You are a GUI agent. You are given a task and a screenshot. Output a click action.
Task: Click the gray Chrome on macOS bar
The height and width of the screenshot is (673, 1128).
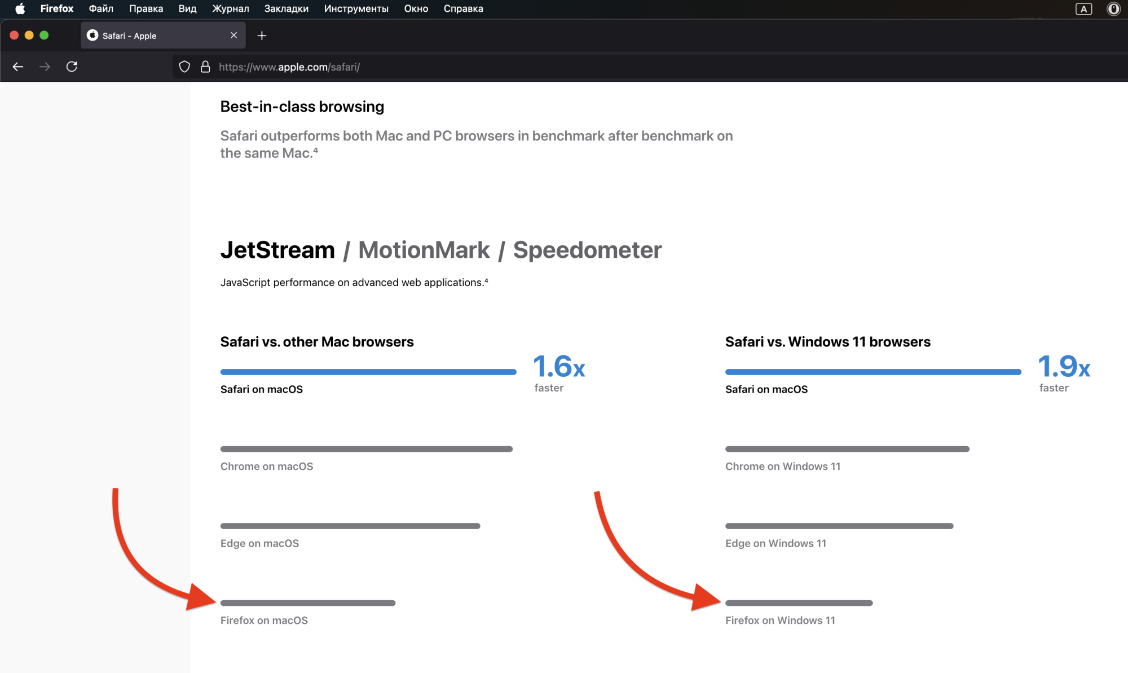click(367, 449)
